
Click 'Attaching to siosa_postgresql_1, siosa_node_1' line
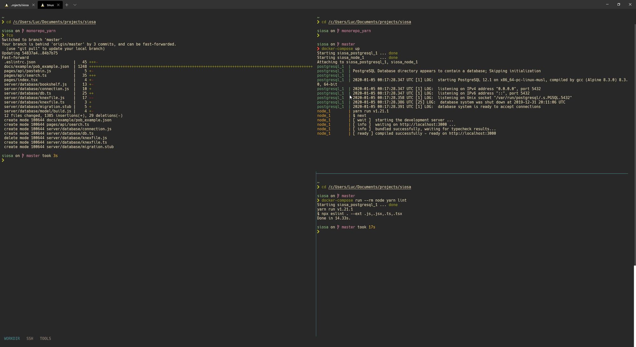click(367, 62)
